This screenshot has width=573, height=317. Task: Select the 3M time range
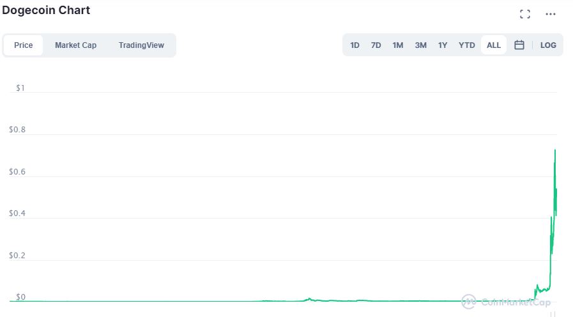pos(420,45)
